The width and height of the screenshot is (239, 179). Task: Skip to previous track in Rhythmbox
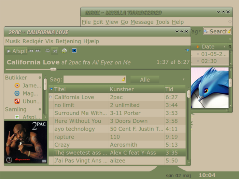[31, 51]
